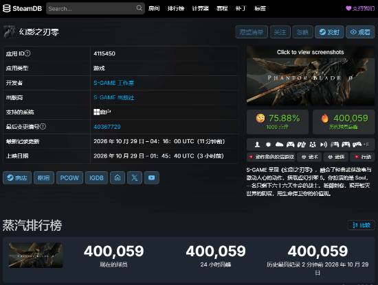Open developer link S-GAME 工作室
Image resolution: width=378 pixels, height=285 pixels.
coord(114,83)
